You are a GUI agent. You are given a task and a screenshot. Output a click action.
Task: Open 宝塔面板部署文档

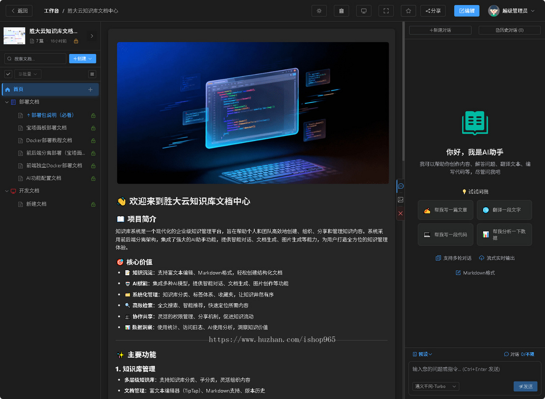click(x=46, y=128)
